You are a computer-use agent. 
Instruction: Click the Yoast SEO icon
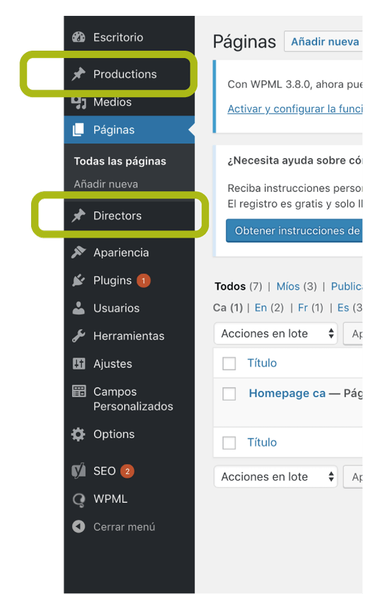coord(79,471)
